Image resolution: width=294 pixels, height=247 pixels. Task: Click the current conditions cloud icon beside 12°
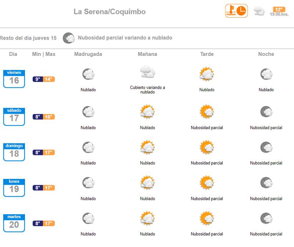click(x=259, y=11)
